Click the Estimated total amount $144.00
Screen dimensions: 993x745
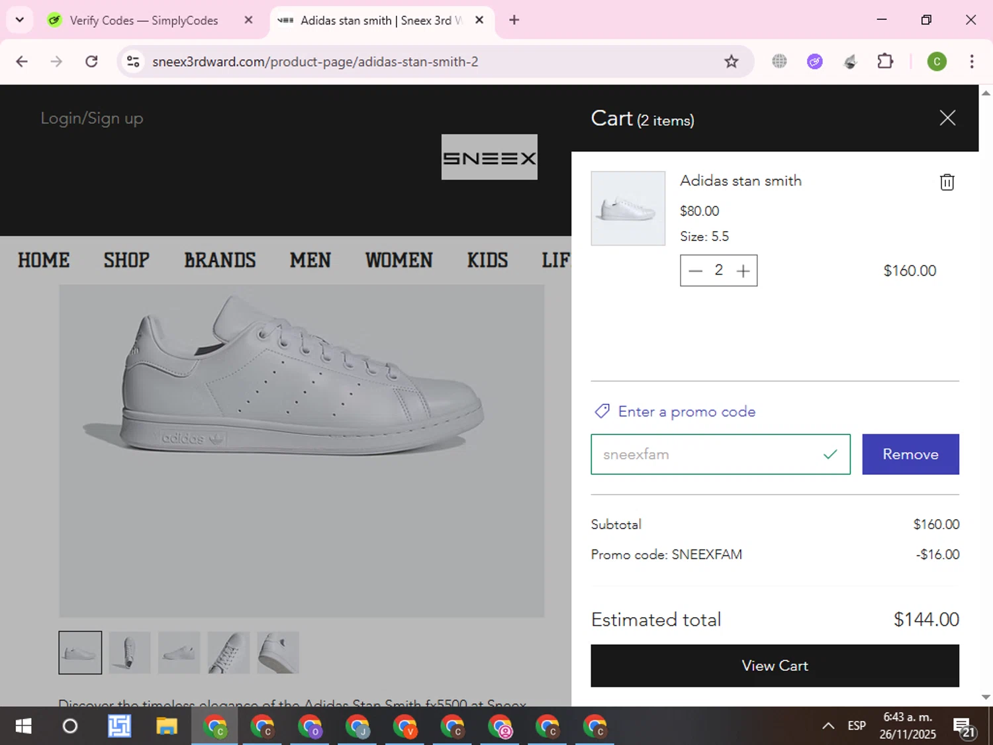926,620
